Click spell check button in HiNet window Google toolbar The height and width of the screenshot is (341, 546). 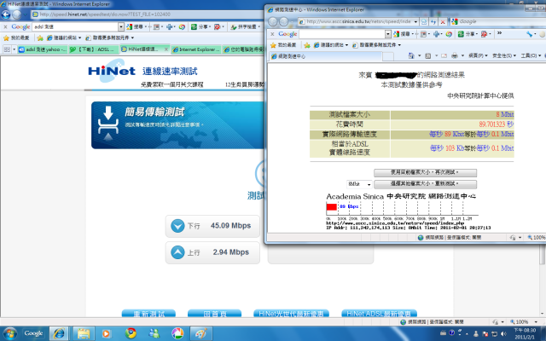(245, 26)
